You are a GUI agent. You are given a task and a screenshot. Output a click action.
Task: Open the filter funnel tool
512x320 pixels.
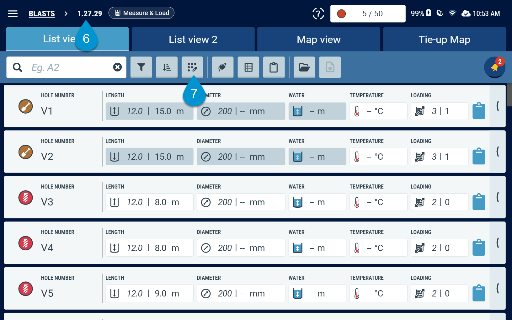[141, 67]
